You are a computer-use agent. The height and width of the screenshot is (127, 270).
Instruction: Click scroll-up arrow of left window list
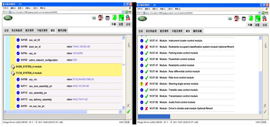tap(123, 38)
